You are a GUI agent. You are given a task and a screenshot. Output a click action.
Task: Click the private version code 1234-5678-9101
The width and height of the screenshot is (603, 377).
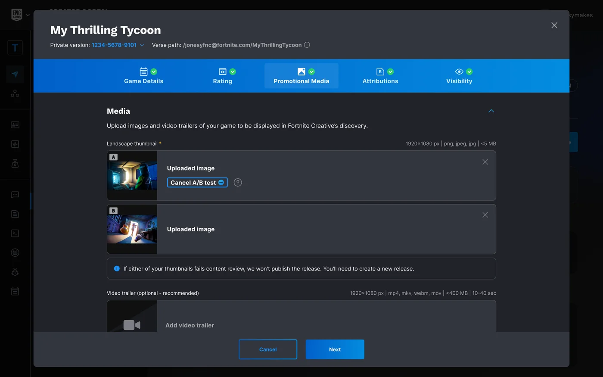point(114,45)
